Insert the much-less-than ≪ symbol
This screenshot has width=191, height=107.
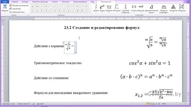(x=78, y=7)
